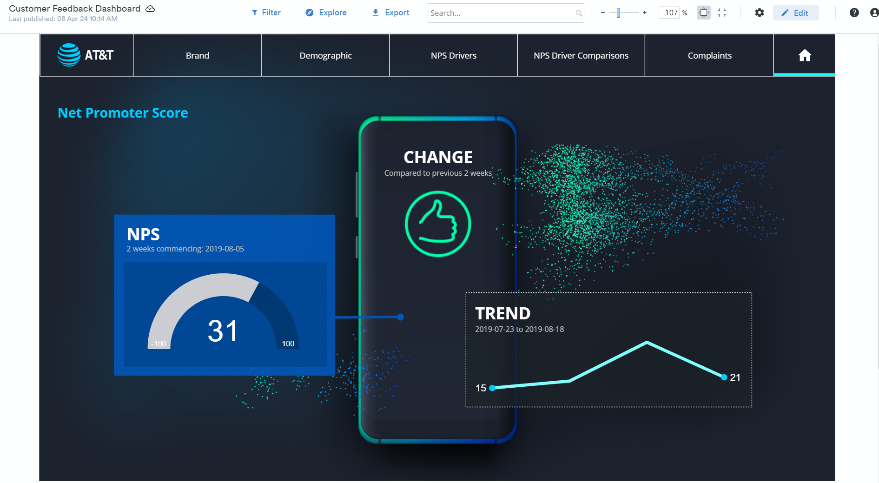Click the CHANGE heading on phone

click(438, 157)
